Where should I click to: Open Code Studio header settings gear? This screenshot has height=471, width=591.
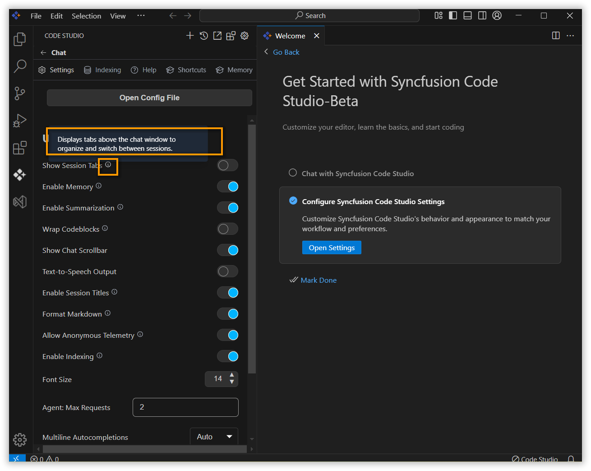(x=245, y=36)
